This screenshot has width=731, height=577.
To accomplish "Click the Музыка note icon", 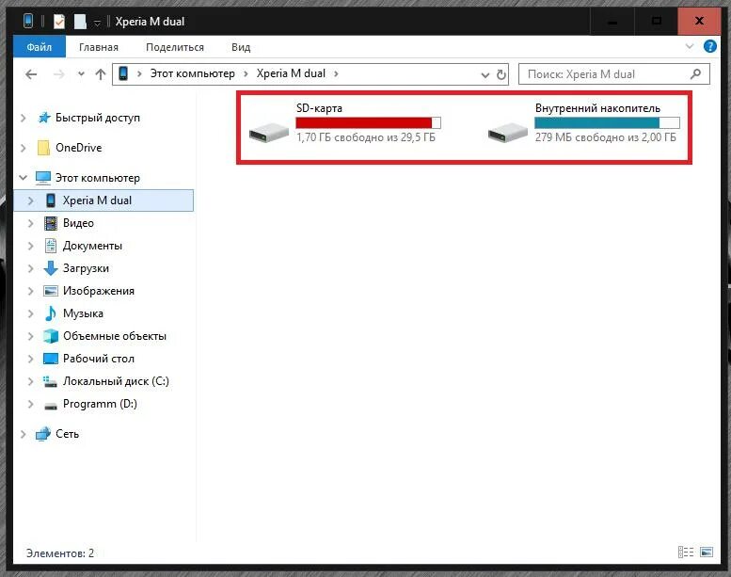I will 51,313.
